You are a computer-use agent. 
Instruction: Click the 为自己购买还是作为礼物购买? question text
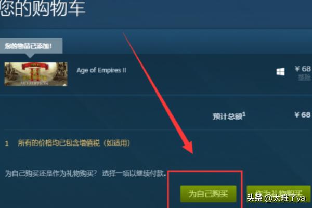pyautogui.click(x=51, y=173)
